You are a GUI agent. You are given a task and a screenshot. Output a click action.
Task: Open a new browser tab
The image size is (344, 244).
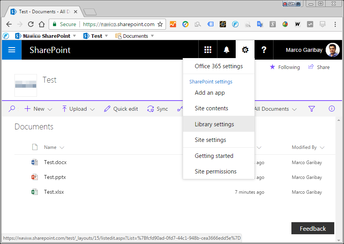90,12
